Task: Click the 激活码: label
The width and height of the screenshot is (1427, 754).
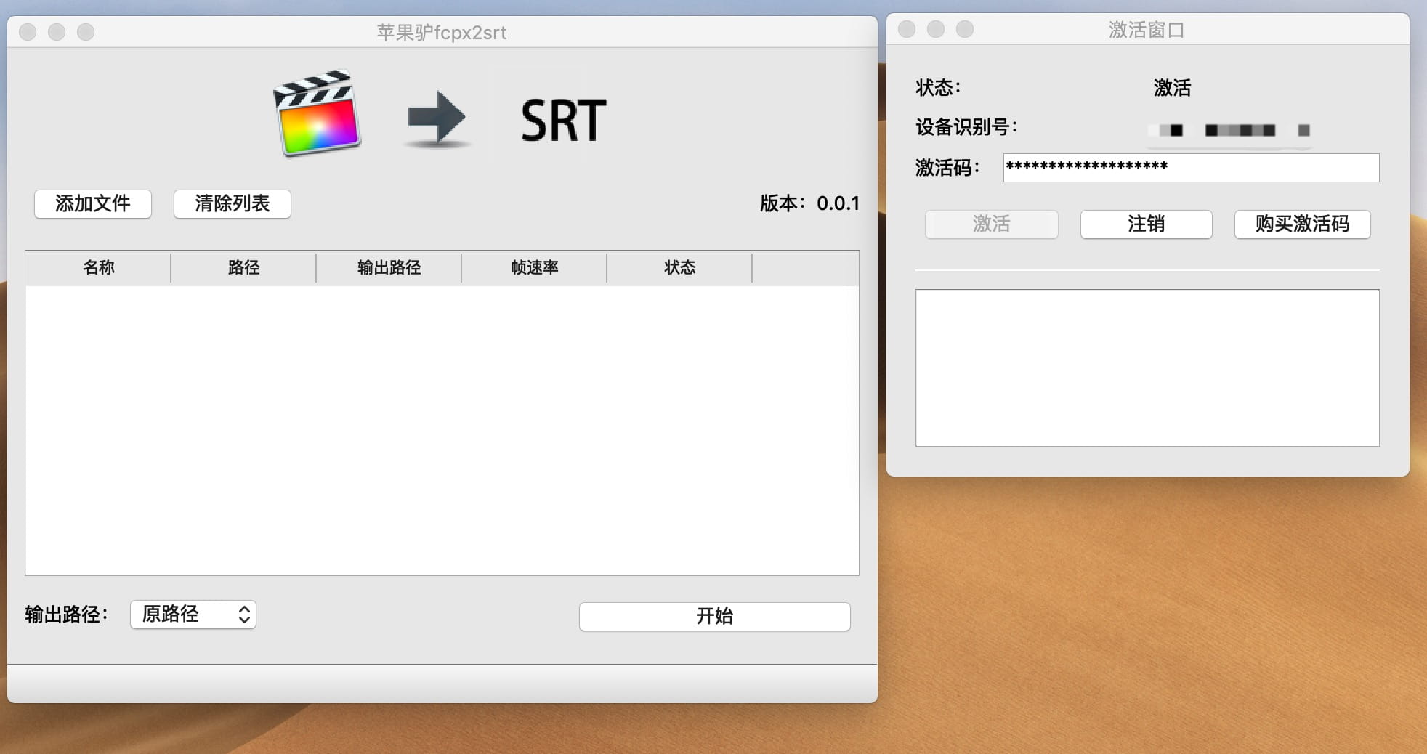Action: 947,168
